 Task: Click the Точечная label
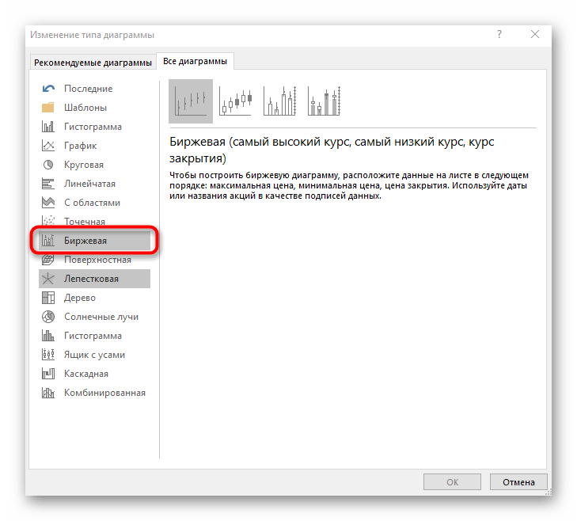[85, 221]
